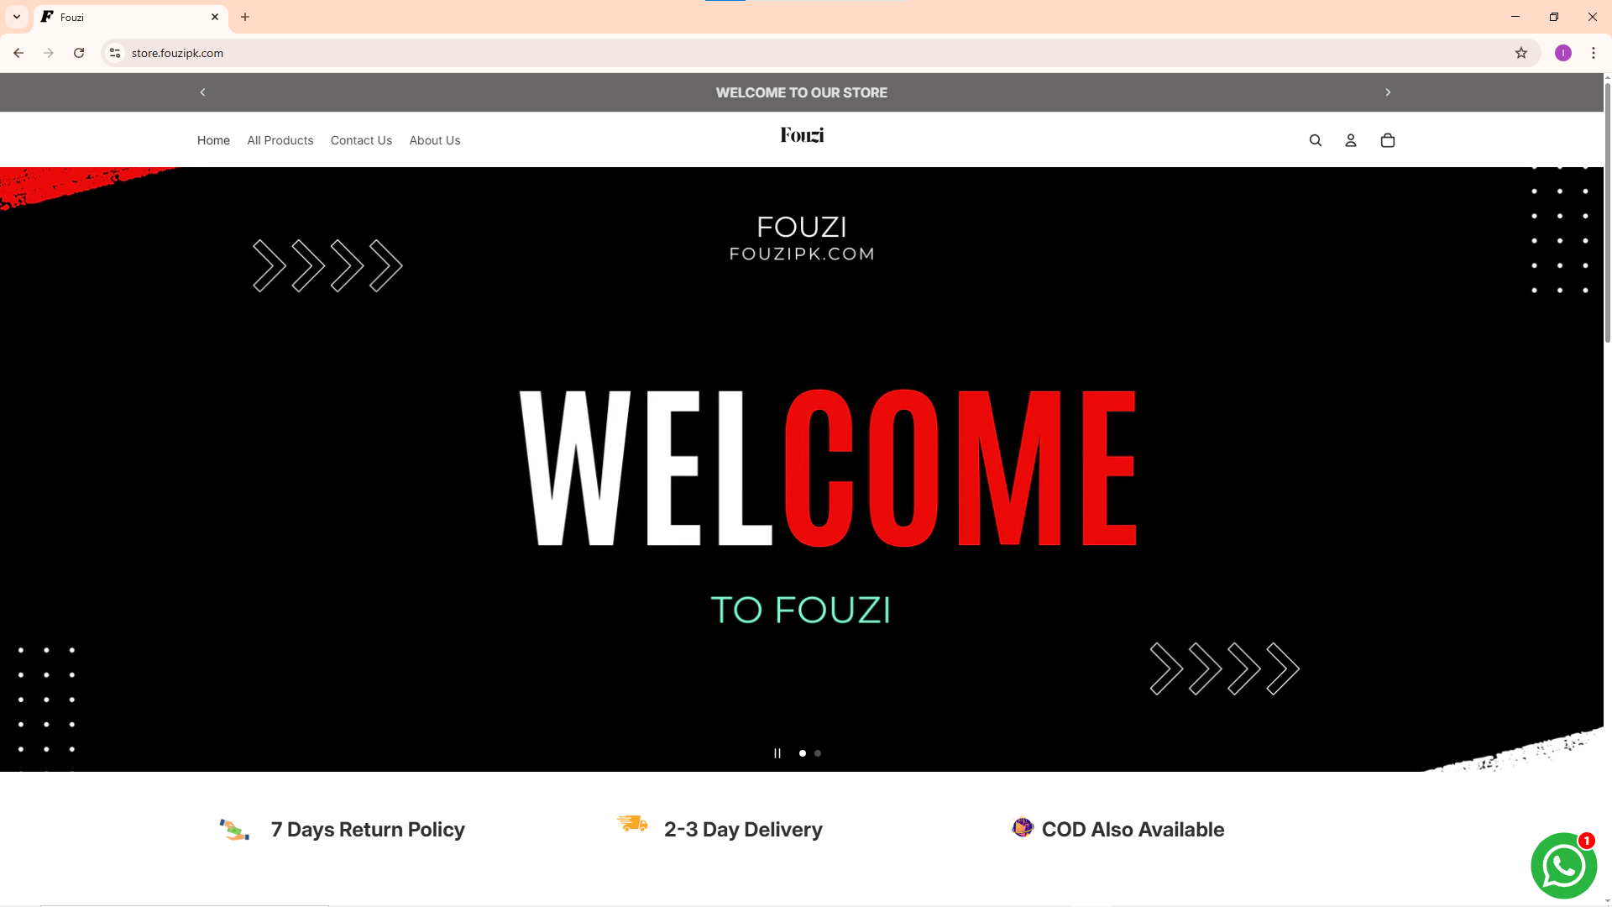This screenshot has height=907, width=1612.
Task: Click the Fouzi logo in header
Action: 802,135
